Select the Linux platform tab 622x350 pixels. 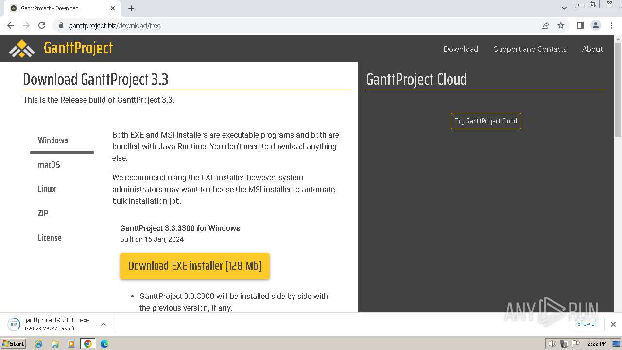[62, 189]
